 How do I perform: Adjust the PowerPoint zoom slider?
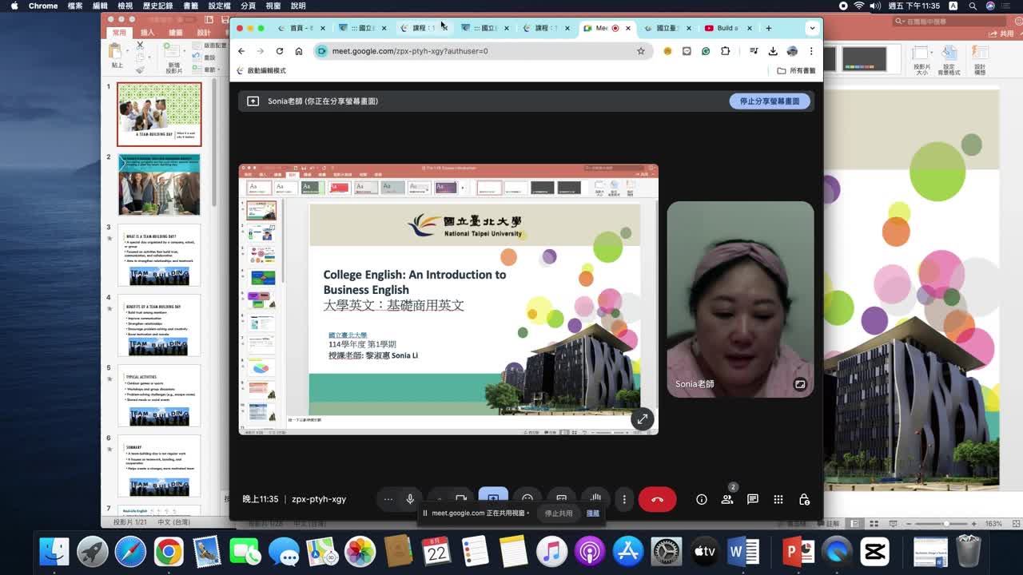(x=945, y=524)
